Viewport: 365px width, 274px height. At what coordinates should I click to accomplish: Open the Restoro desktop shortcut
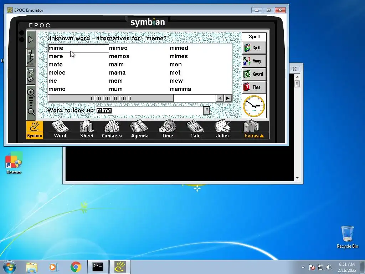click(14, 163)
